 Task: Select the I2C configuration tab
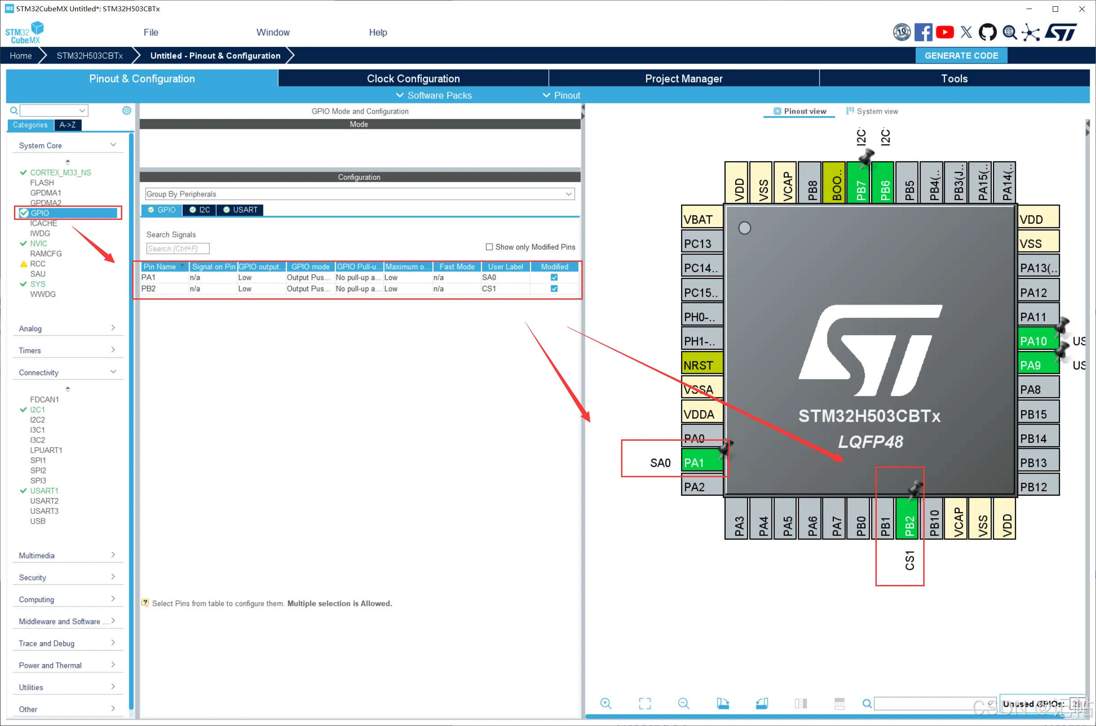pos(200,210)
